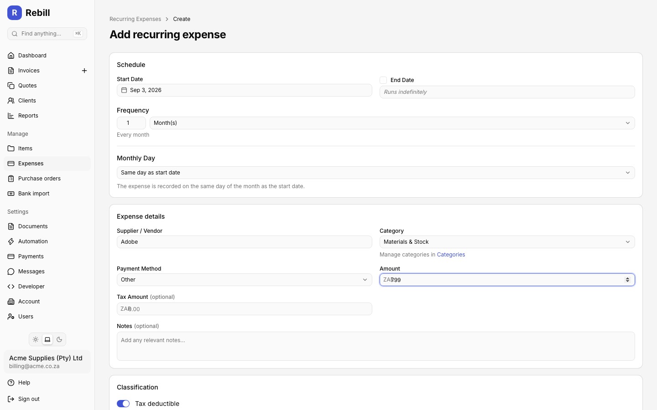
Task: Focus the Find anything search box
Action: coord(47,34)
